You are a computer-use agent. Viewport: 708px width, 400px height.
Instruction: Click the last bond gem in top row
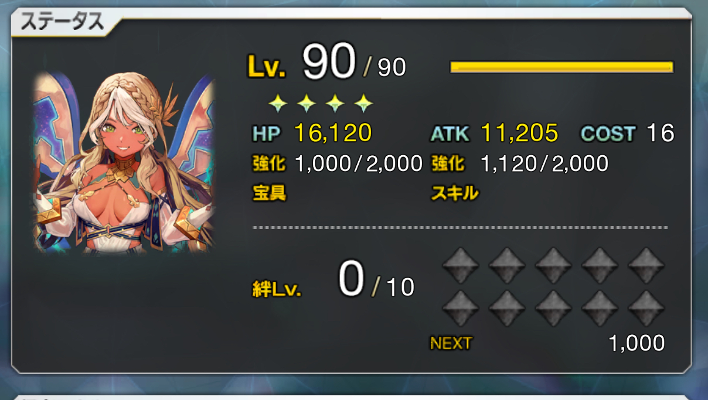[x=646, y=265]
